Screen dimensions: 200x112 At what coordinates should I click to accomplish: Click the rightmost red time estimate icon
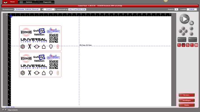tap(196, 45)
